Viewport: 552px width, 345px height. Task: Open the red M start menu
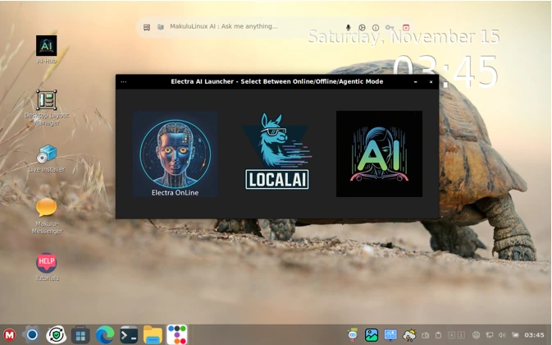click(x=10, y=334)
